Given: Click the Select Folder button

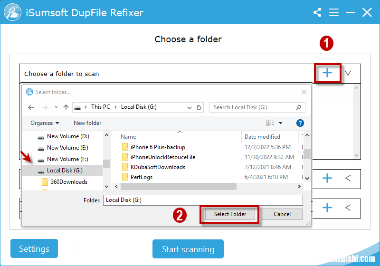Looking at the screenshot, I should (230, 214).
